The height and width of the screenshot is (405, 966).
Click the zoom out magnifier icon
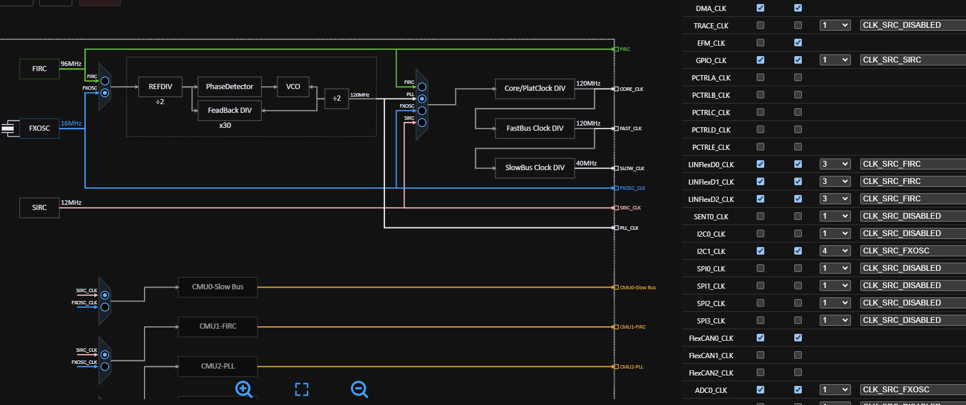click(359, 389)
